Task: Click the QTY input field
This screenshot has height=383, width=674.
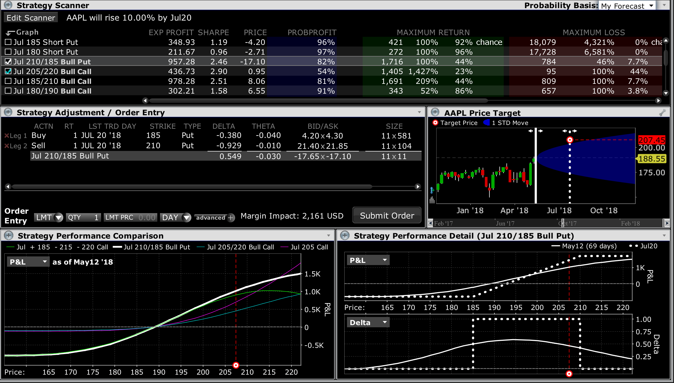Action: tap(84, 217)
